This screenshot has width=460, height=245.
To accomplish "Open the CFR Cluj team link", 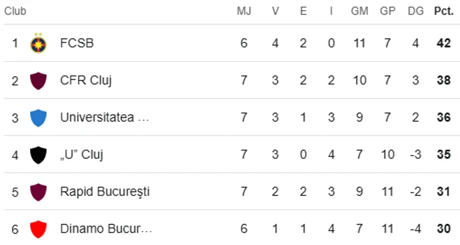I will click(x=86, y=81).
